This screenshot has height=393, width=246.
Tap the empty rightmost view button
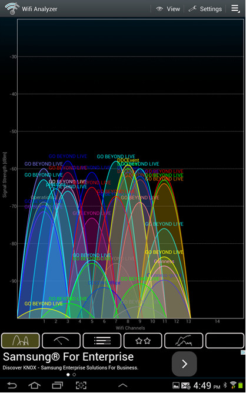click(x=225, y=340)
